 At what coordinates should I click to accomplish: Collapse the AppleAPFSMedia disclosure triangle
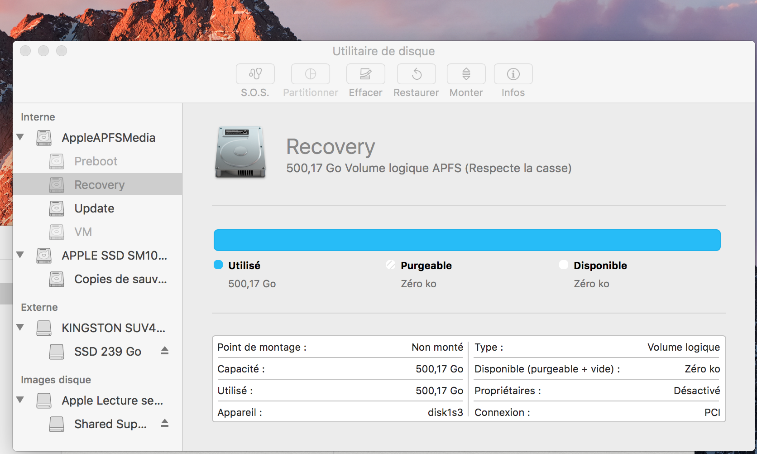pos(20,137)
